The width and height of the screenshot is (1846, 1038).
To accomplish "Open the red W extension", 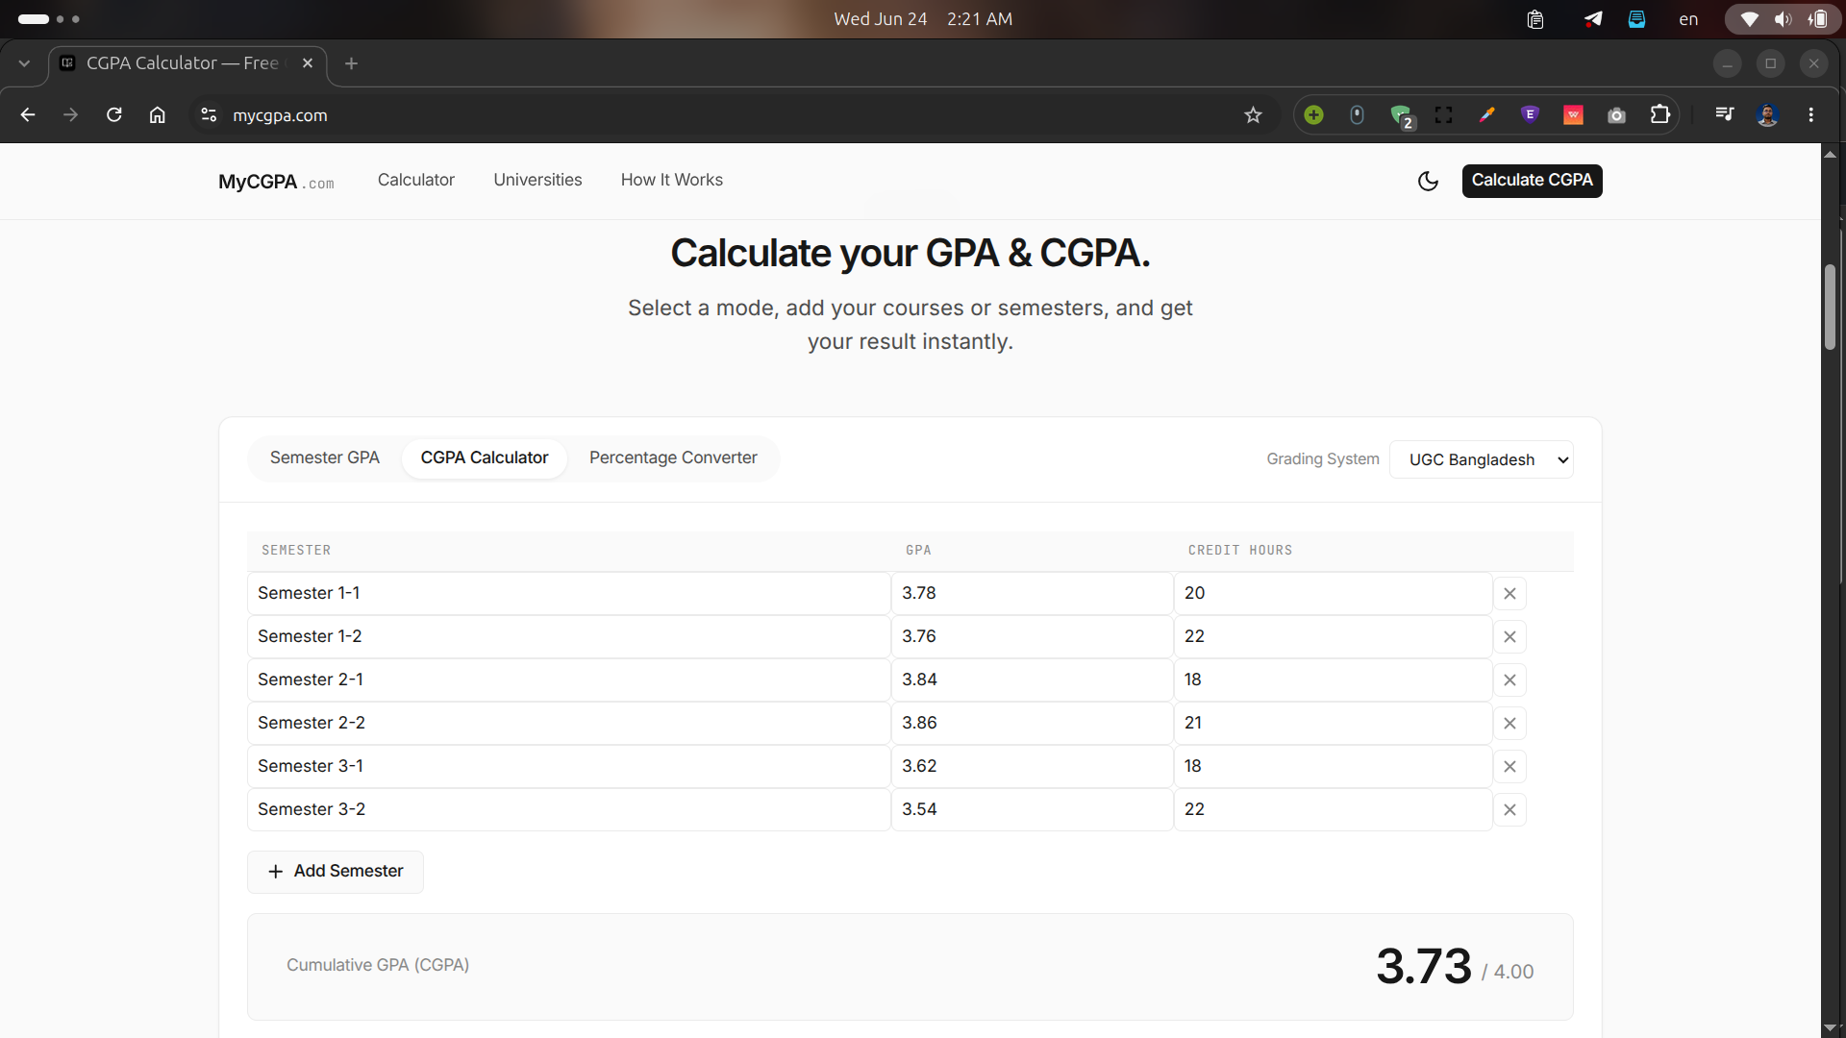I will [1573, 115].
